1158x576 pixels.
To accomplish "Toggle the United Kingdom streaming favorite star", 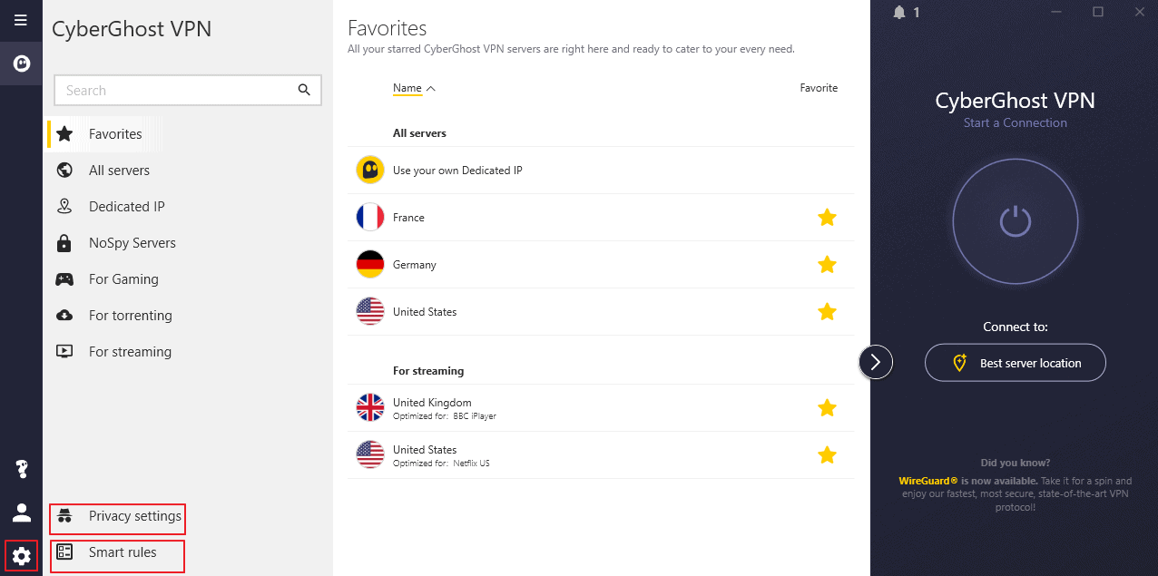I will click(x=827, y=407).
